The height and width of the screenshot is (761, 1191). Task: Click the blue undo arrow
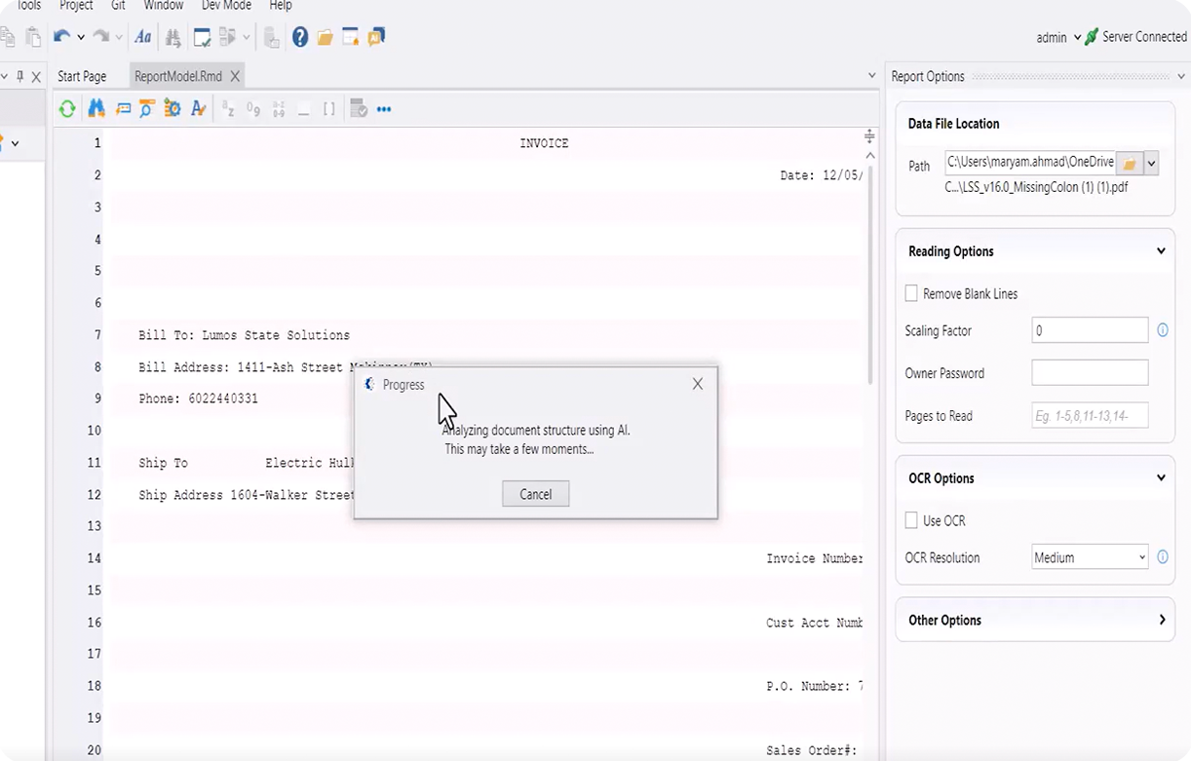(61, 37)
